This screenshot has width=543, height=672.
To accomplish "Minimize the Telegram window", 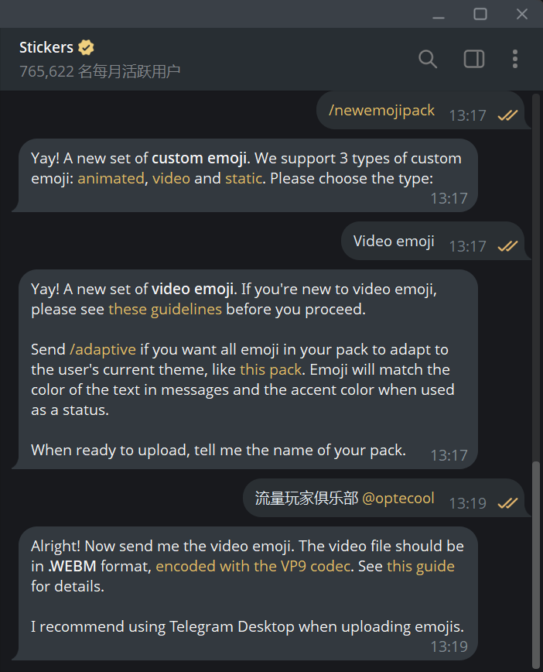I will pos(439,14).
